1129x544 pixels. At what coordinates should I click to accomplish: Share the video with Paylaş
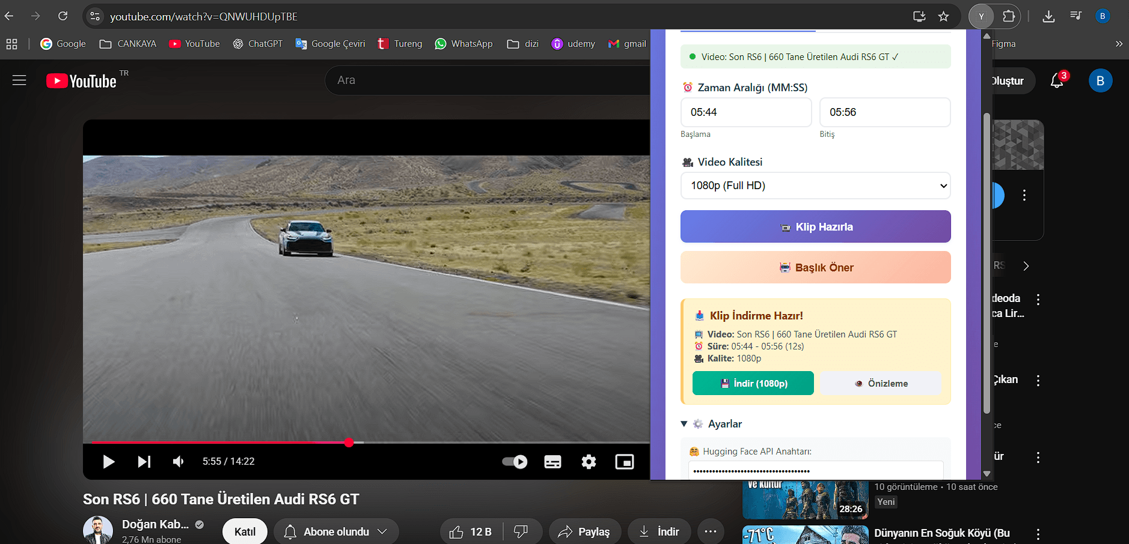tap(584, 532)
